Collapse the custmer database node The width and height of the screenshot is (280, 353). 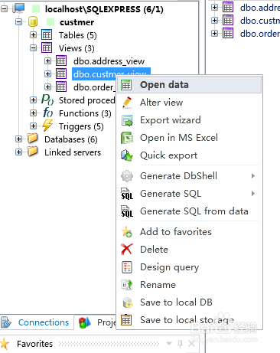click(x=18, y=22)
